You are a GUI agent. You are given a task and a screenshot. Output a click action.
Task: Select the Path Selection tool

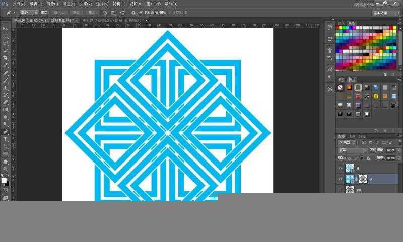click(x=5, y=147)
